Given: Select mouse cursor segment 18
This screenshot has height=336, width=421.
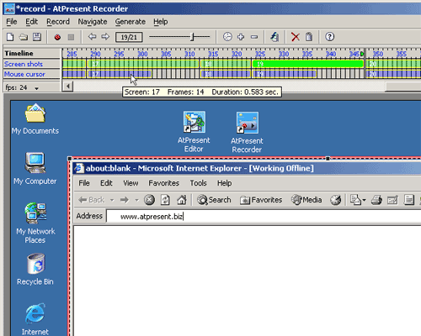Looking at the screenshot, I should click(x=226, y=74).
